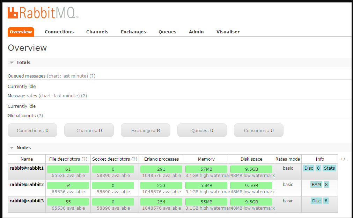
Task: Click the RAM tag on rabbit@rabbit2
Action: 316,185
